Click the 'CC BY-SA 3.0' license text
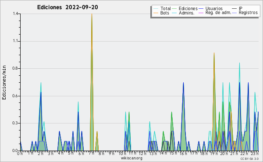Image resolution: width=263 pixels, height=162 pixels. pyautogui.click(x=249, y=158)
